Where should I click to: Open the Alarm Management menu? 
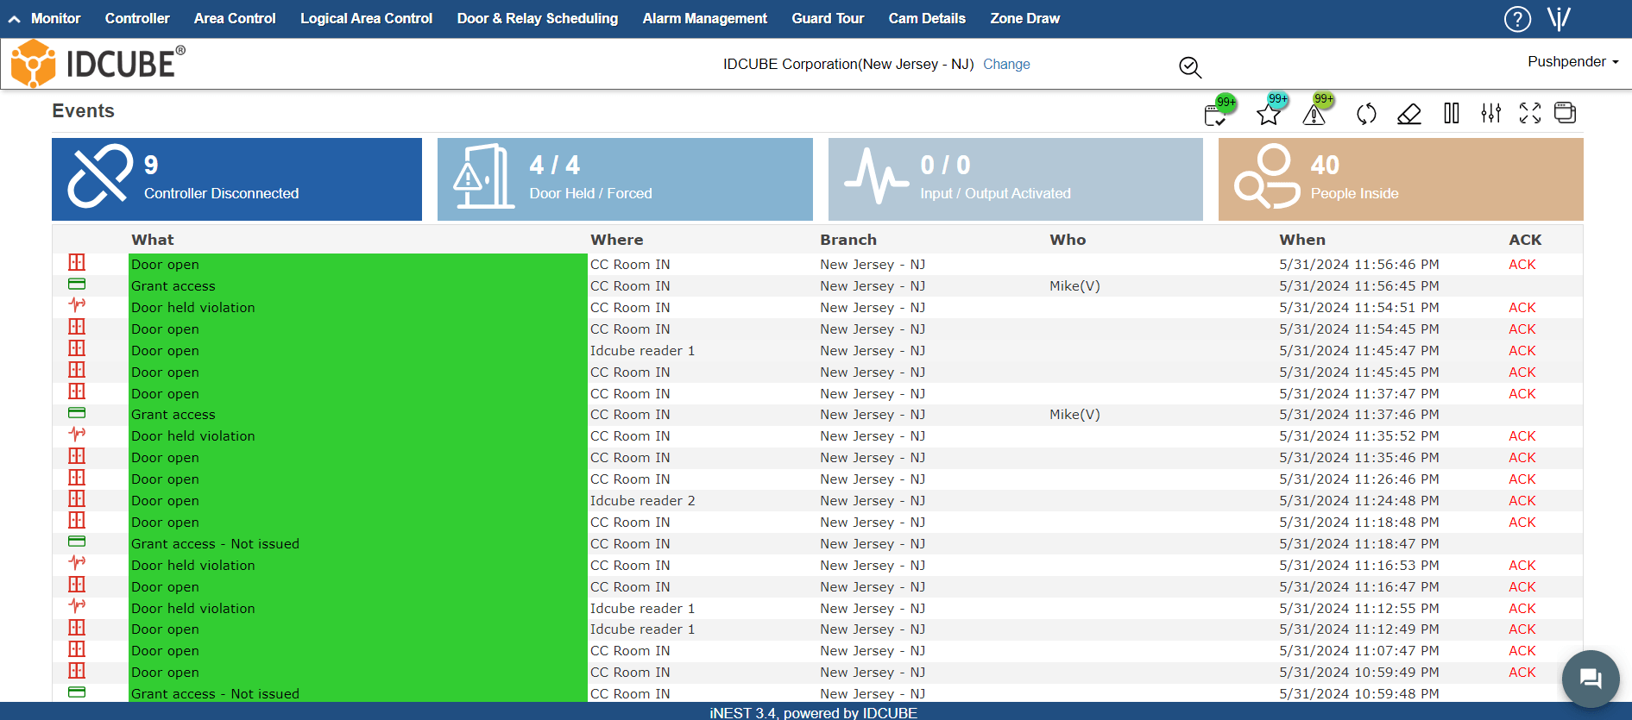[704, 19]
